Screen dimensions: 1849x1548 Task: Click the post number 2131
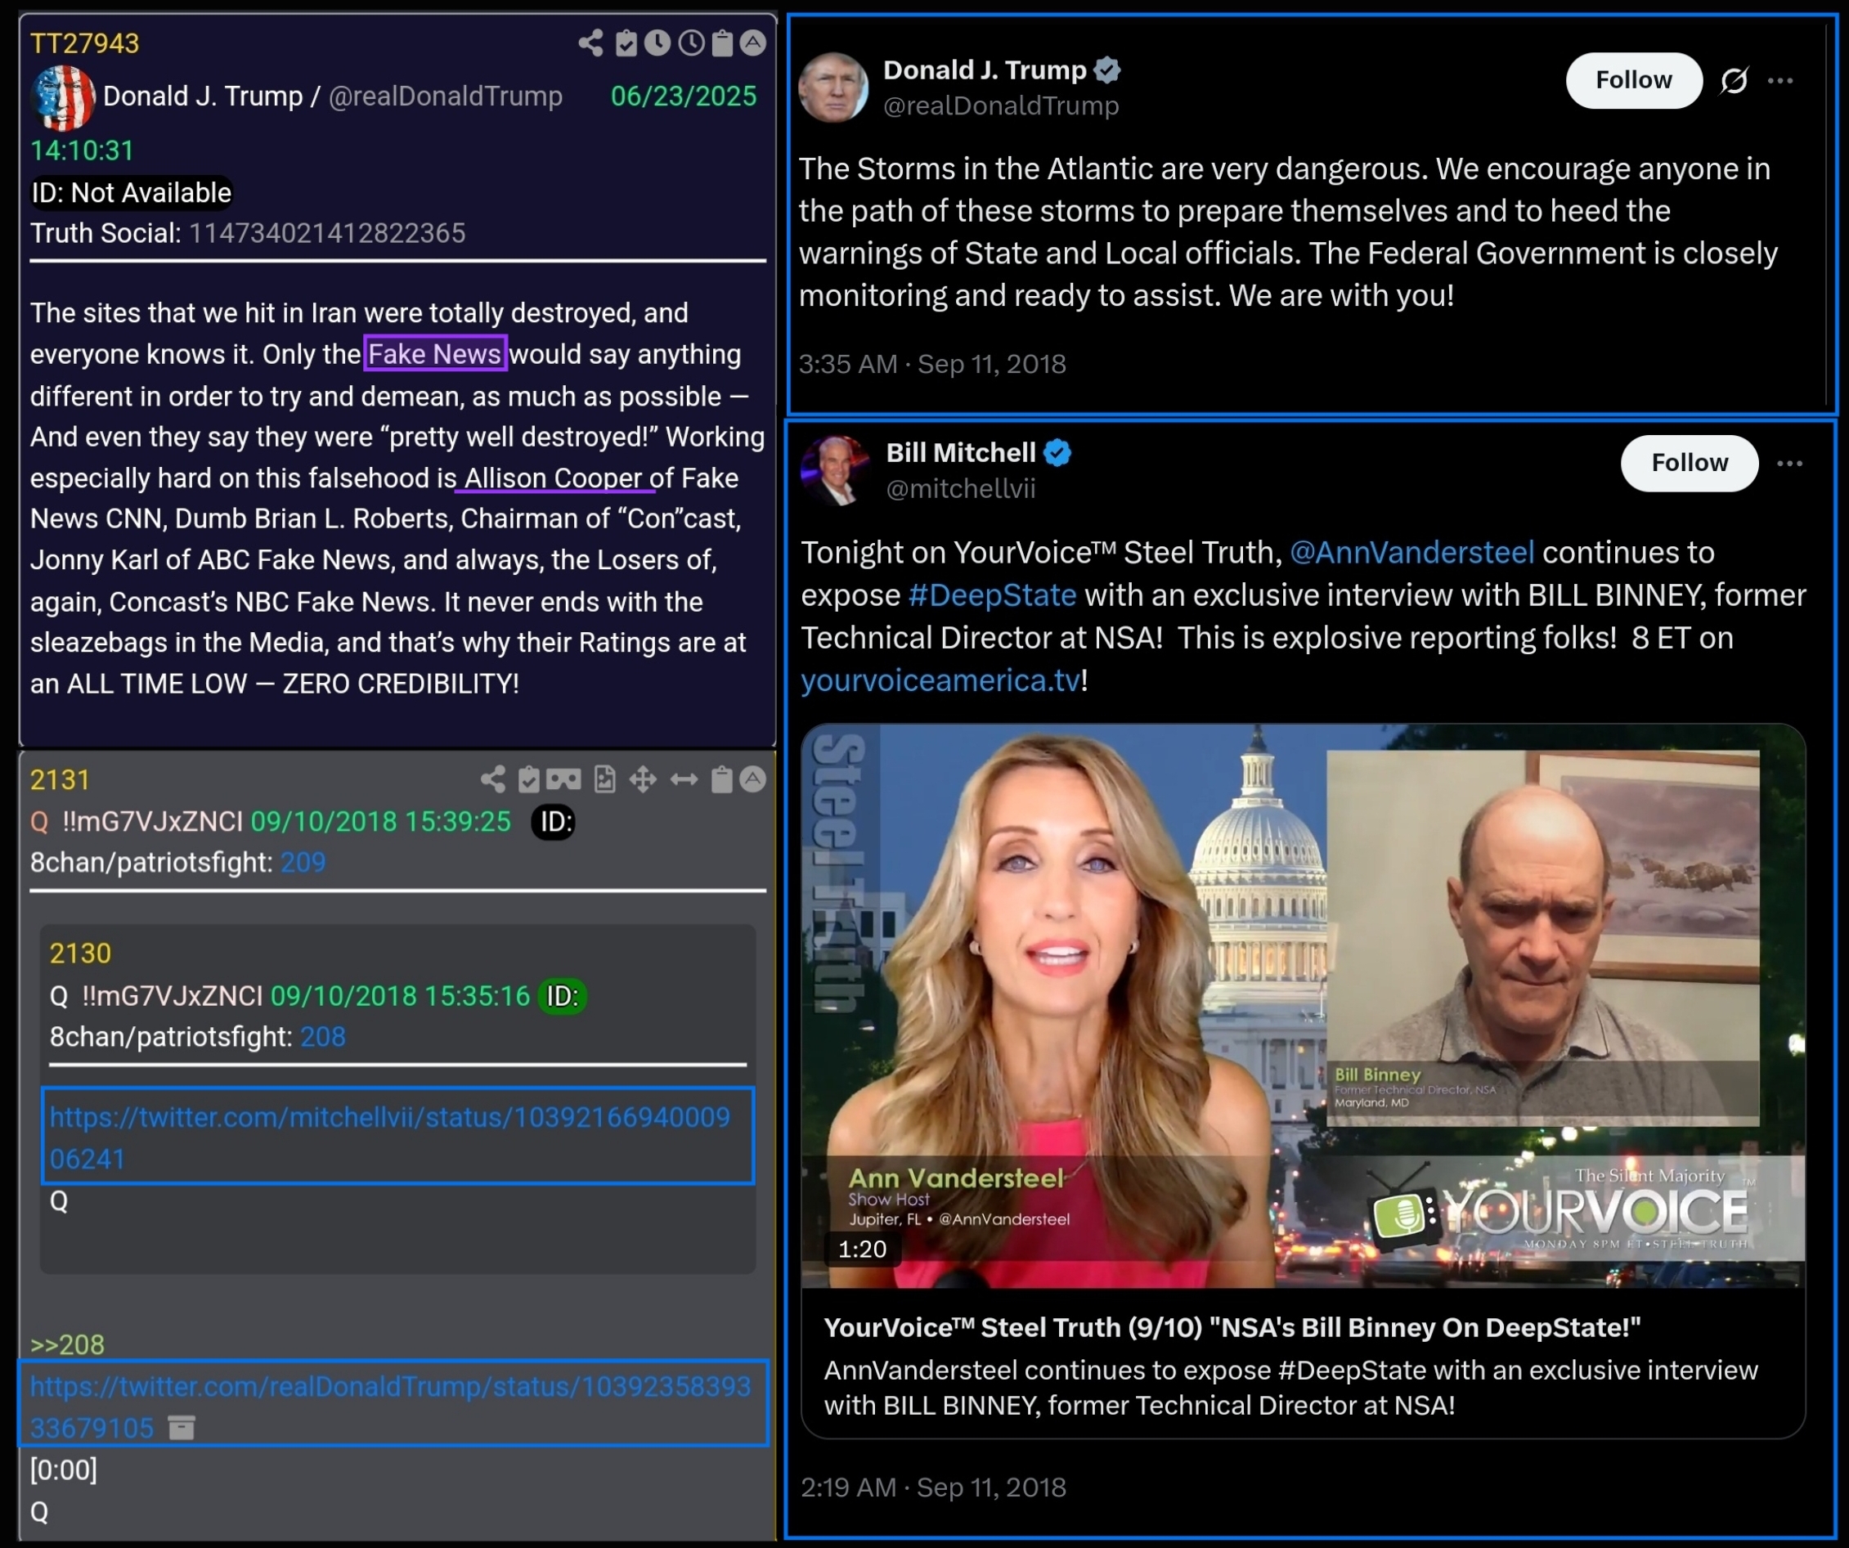point(60,780)
